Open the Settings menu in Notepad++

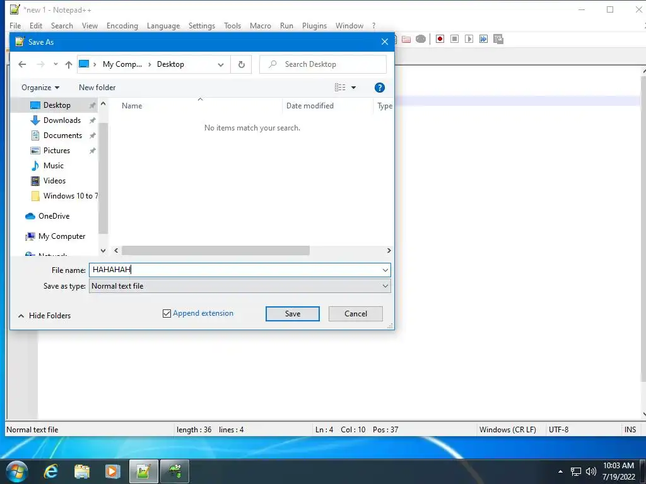tap(202, 25)
